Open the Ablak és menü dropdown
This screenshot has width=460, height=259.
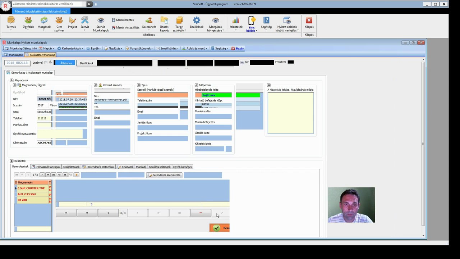[x=194, y=48]
